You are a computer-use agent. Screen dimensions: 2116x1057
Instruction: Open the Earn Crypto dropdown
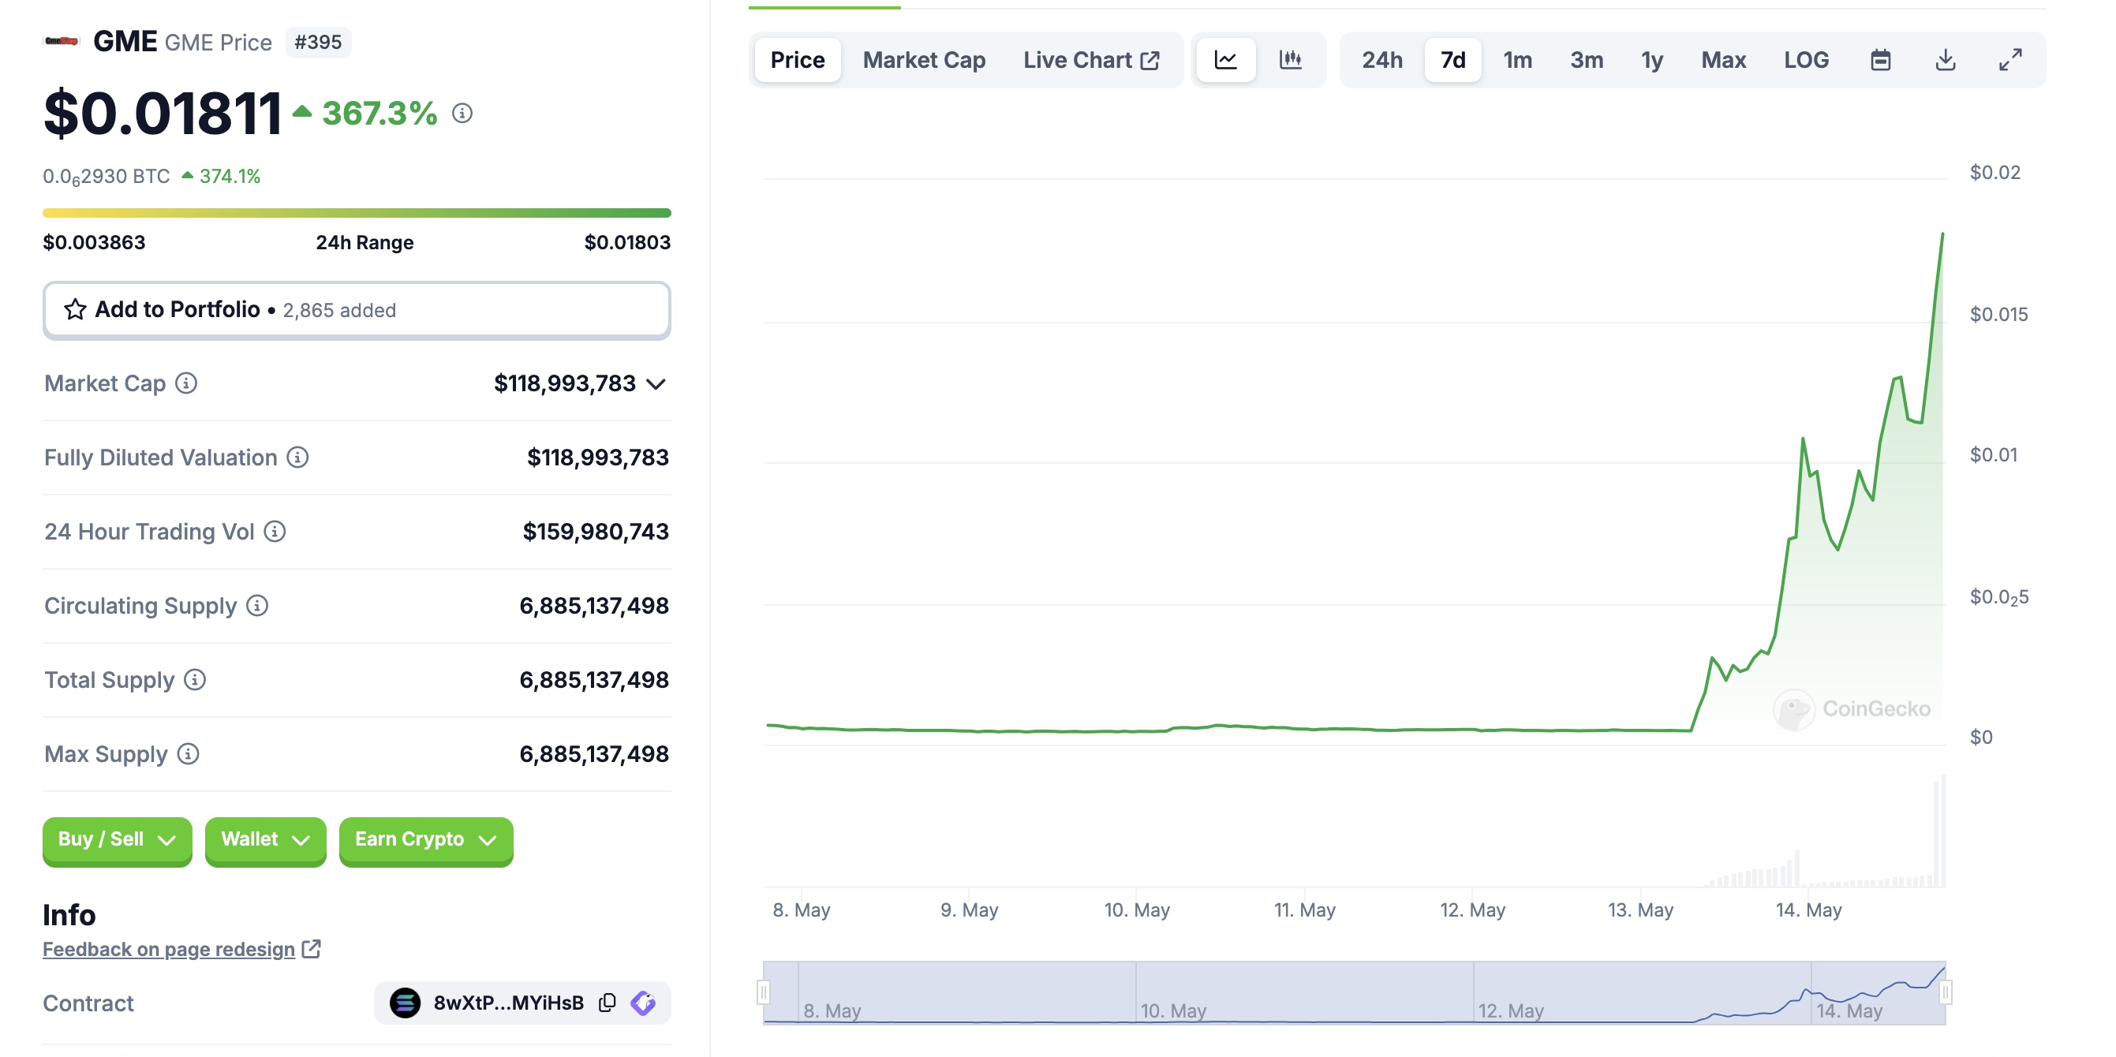tap(424, 839)
